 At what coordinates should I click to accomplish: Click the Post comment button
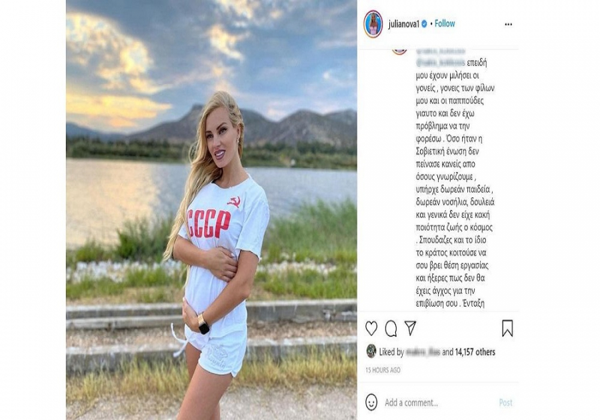pyautogui.click(x=505, y=403)
